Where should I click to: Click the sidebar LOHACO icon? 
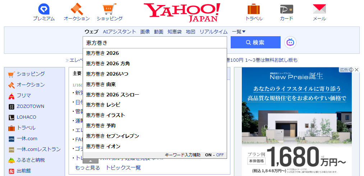[x=11, y=117]
